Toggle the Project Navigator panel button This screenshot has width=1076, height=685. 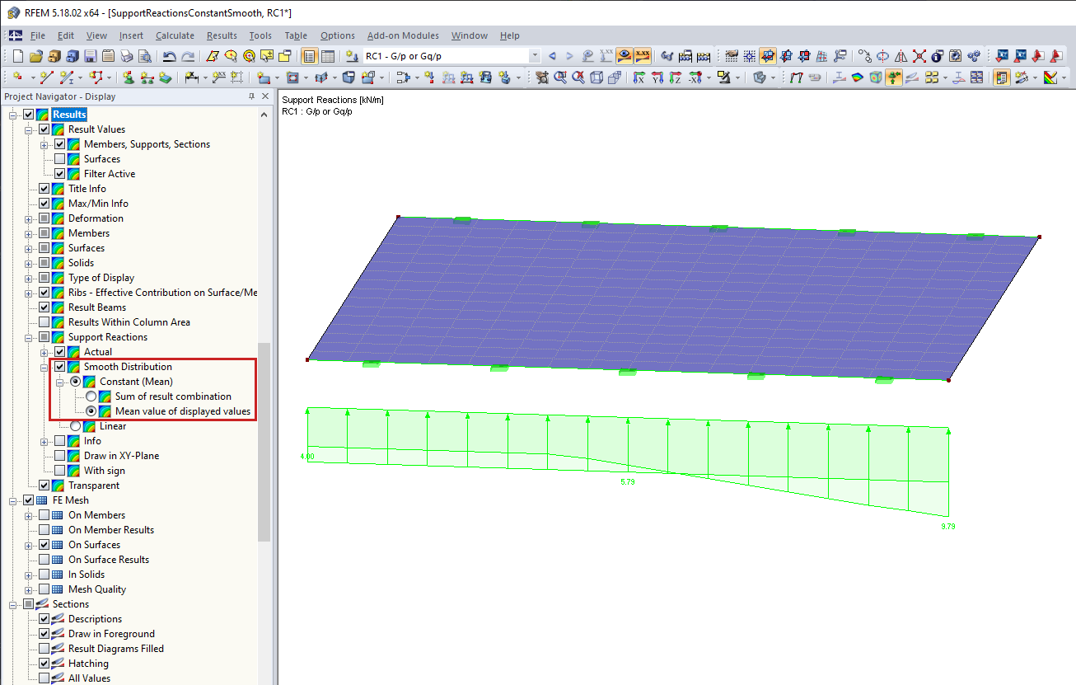[x=310, y=56]
